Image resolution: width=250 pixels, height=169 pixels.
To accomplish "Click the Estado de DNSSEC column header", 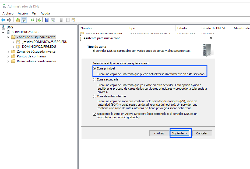I will [216, 28].
